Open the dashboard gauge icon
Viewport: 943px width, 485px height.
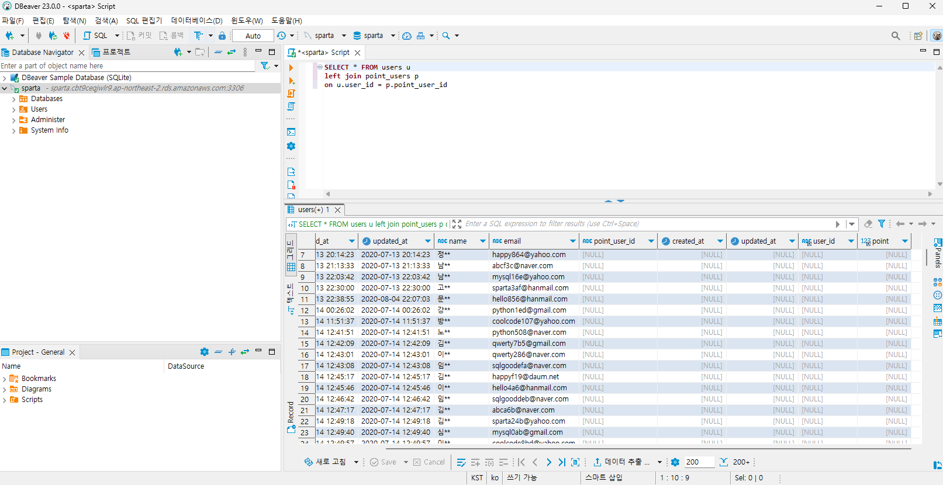[407, 36]
